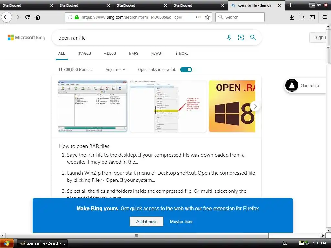Click the Sign in button
This screenshot has height=248, width=331.
(318, 37)
